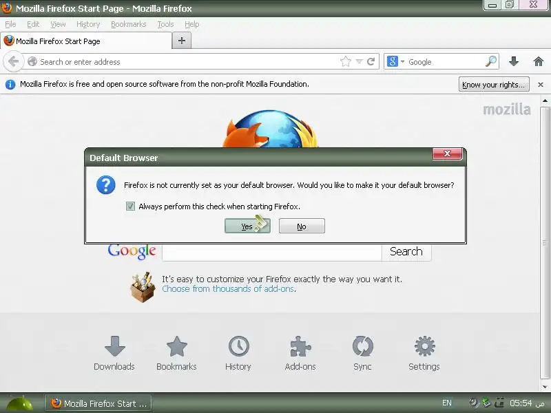Follow 'Choose from thousands of add-ons' link
The height and width of the screenshot is (413, 551).
[x=228, y=288]
